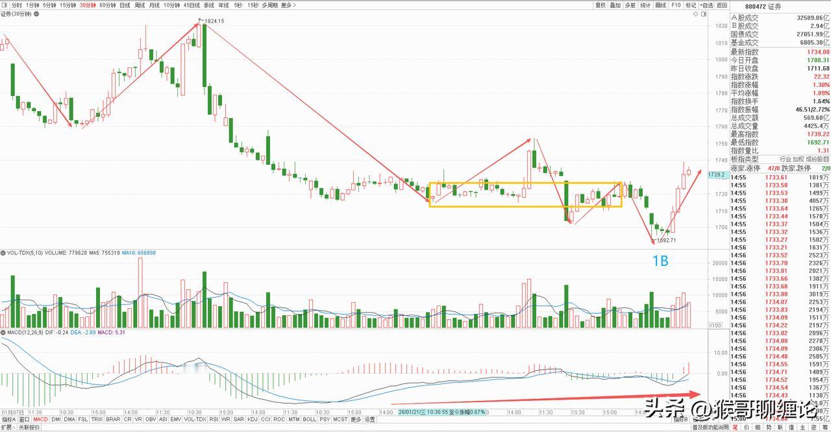This screenshot has height=432, width=831.
Task: Select the ROC indicator tab
Action: coord(279,419)
